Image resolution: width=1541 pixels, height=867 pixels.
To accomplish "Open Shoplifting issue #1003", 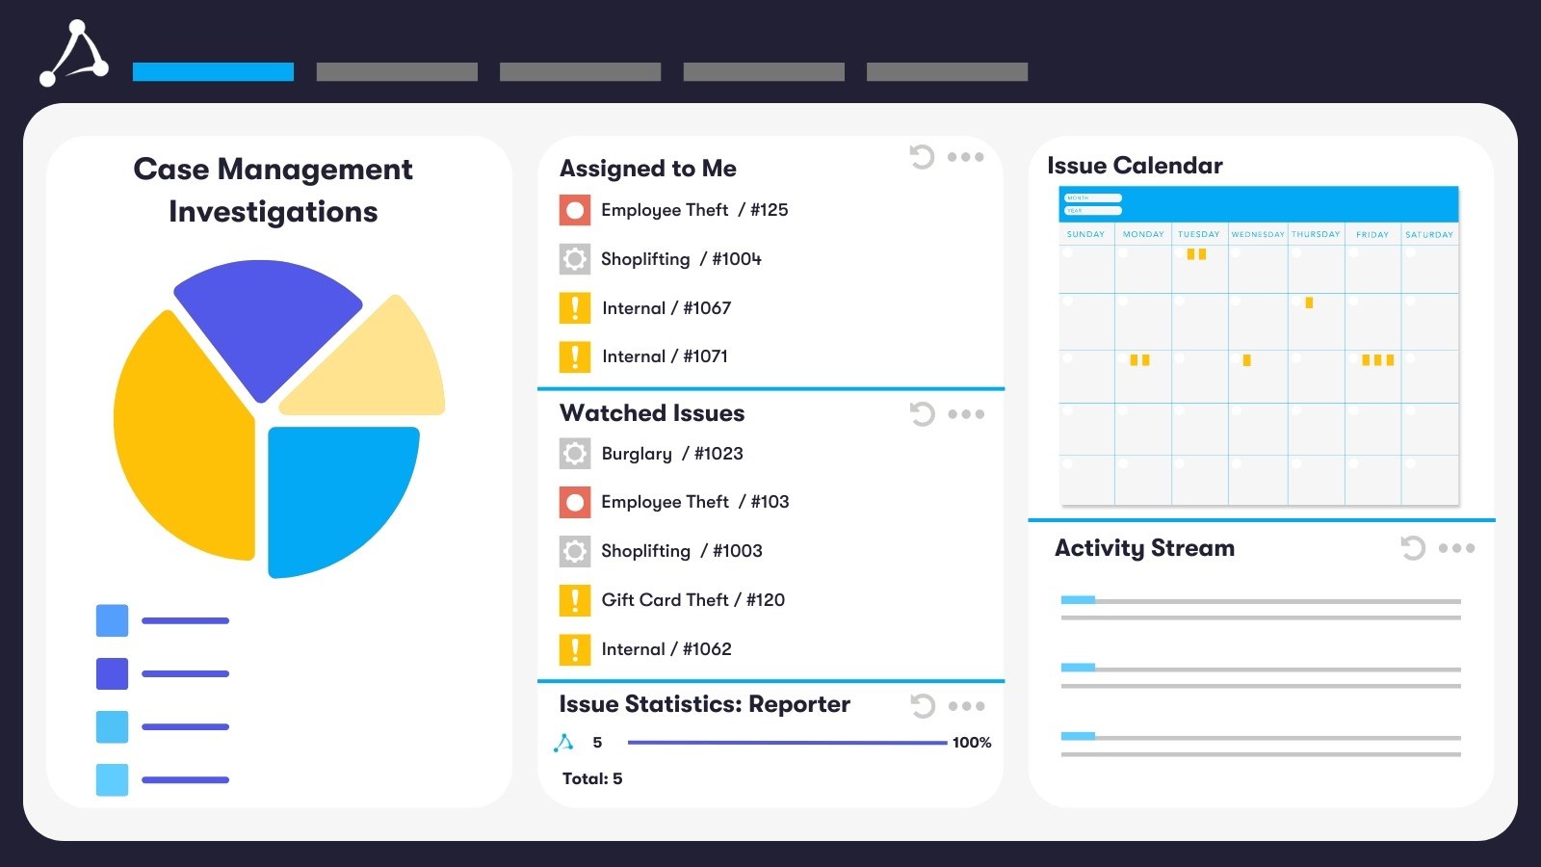I will tap(680, 551).
